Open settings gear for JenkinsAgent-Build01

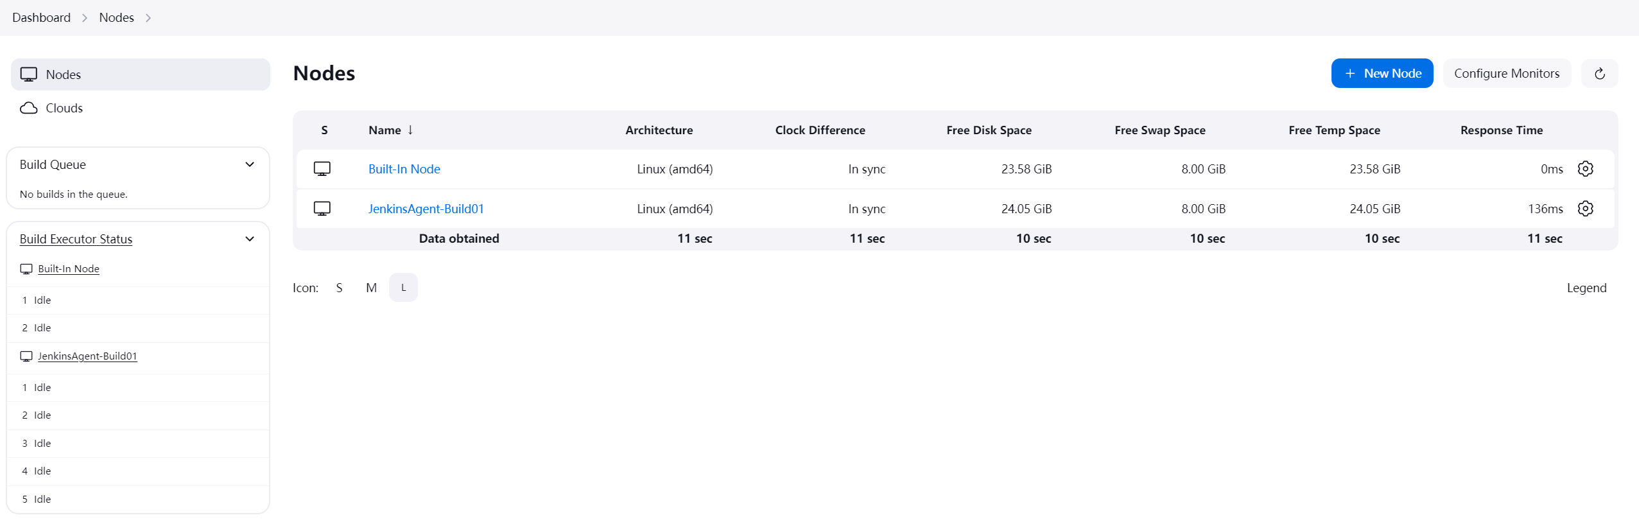point(1585,209)
